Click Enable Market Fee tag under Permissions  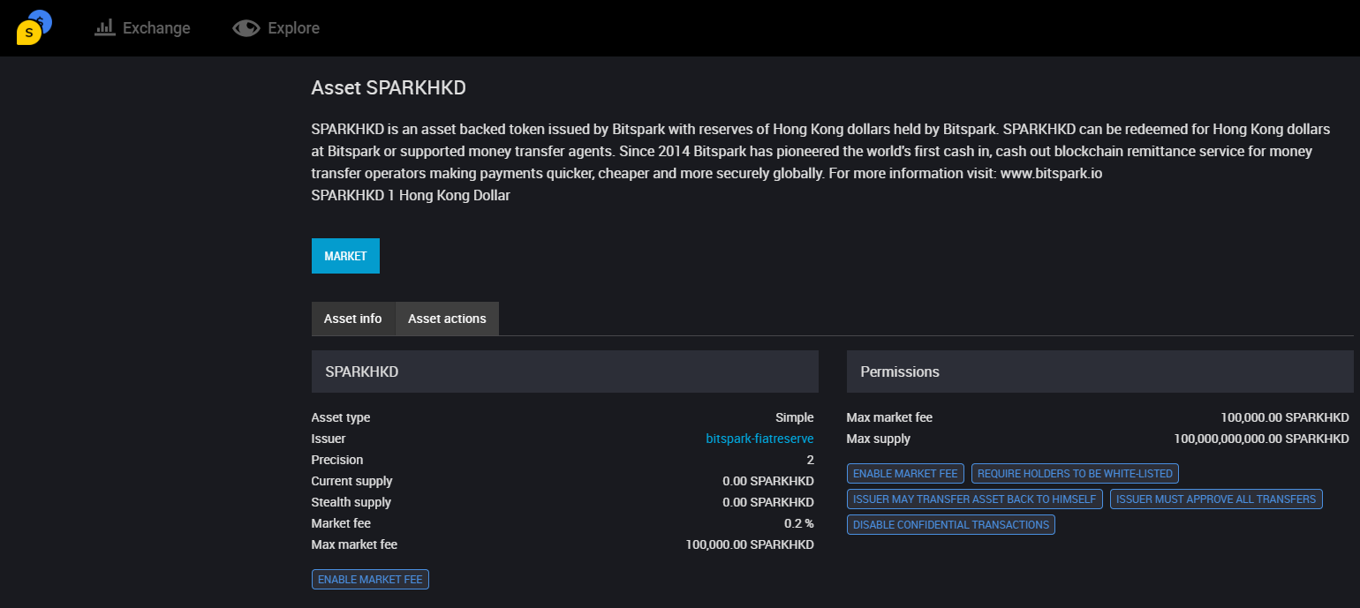pos(905,474)
